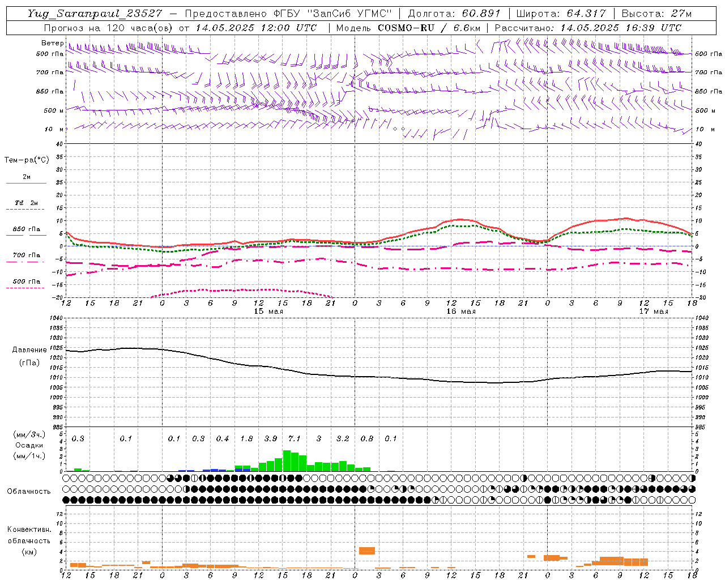Click the forecast start time 14.05.2025 12:00 UTC
Viewport: 725px width, 580px height.
256,28
